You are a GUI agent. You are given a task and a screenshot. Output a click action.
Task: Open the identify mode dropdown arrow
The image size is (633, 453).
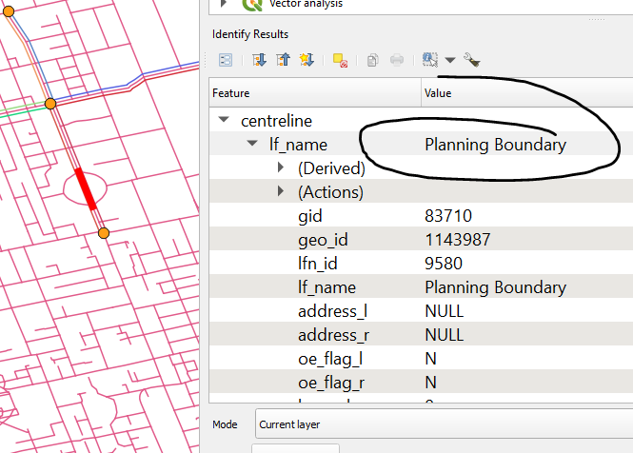point(450,60)
